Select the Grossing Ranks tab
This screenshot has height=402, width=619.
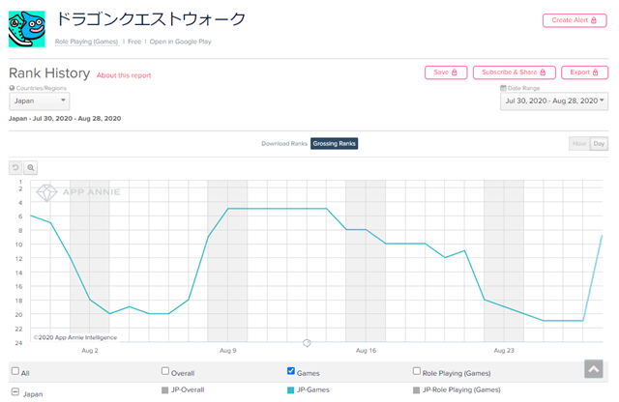[x=334, y=144]
